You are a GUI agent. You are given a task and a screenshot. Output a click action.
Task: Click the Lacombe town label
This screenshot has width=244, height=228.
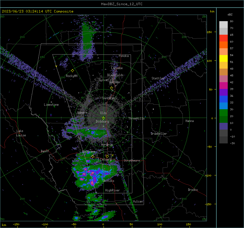pos(117,68)
